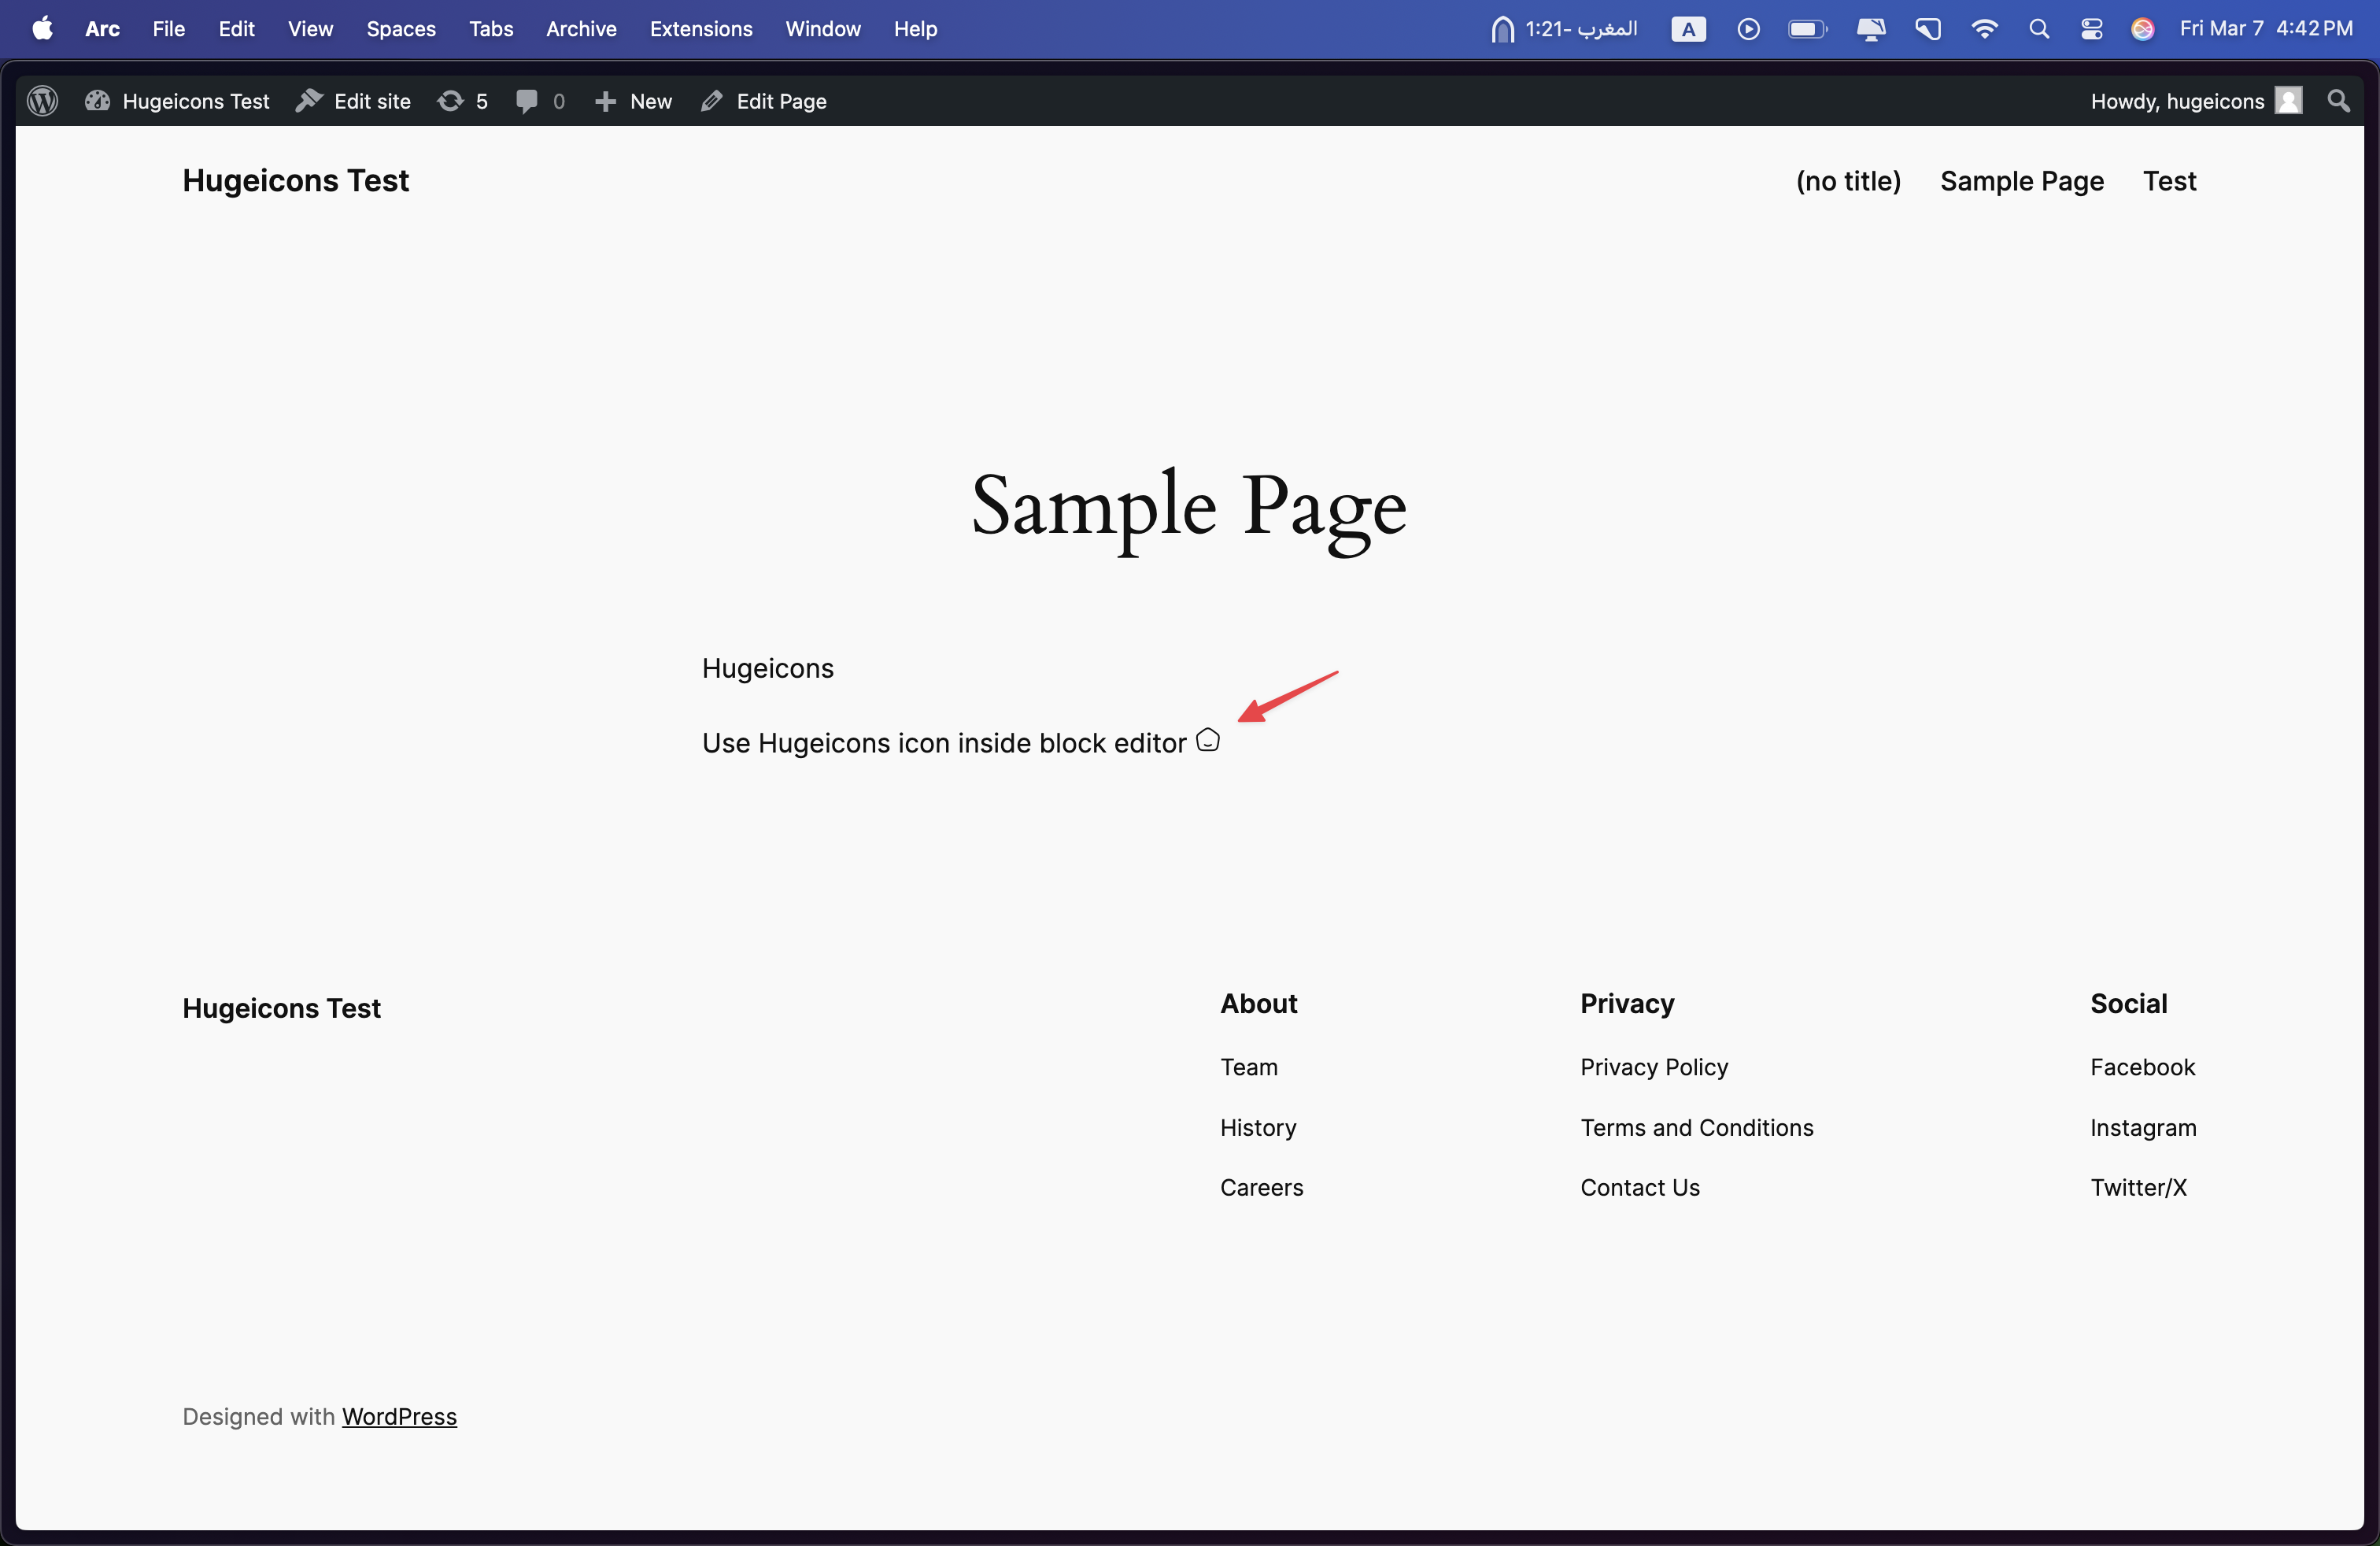This screenshot has width=2380, height=1546.
Task: Click the Edit Page pencil icon
Action: click(711, 101)
